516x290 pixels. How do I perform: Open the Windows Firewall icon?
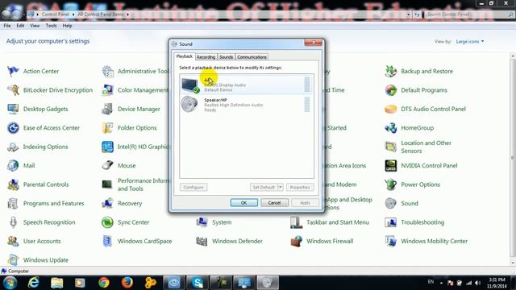[x=297, y=241]
